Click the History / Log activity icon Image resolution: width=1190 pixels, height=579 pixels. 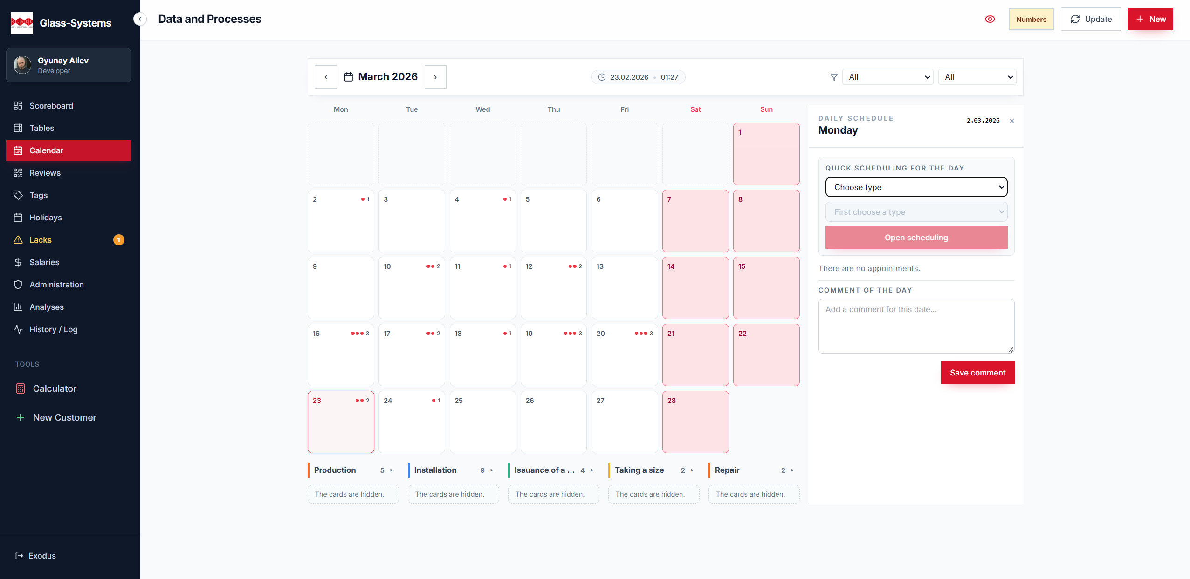tap(18, 329)
